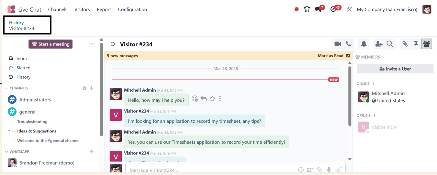Open the Report menu
Image resolution: width=437 pixels, height=175 pixels.
104,9
